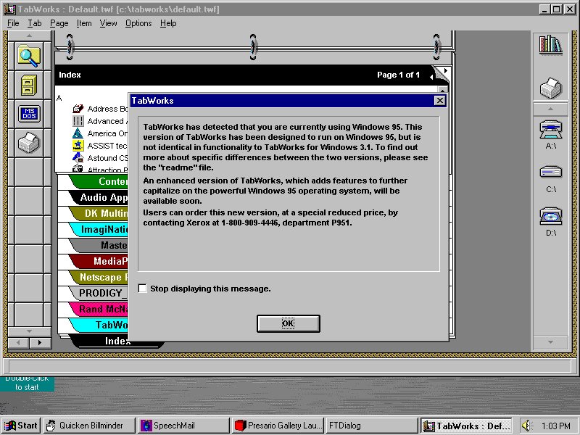The width and height of the screenshot is (580, 435).
Task: Click OK to dismiss the dialog
Action: pyautogui.click(x=288, y=323)
